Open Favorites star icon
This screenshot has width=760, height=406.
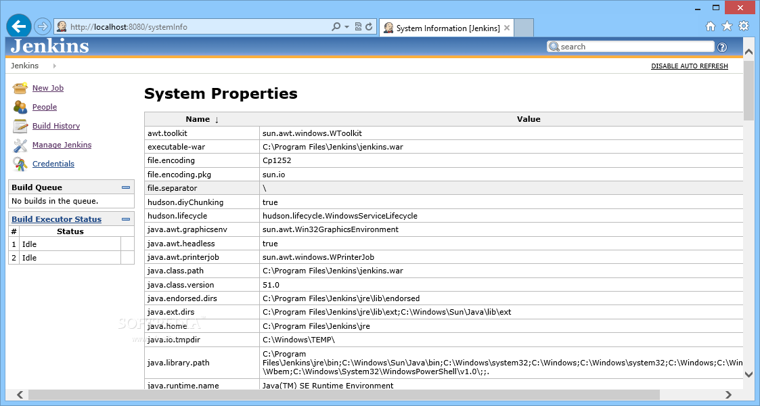click(727, 26)
